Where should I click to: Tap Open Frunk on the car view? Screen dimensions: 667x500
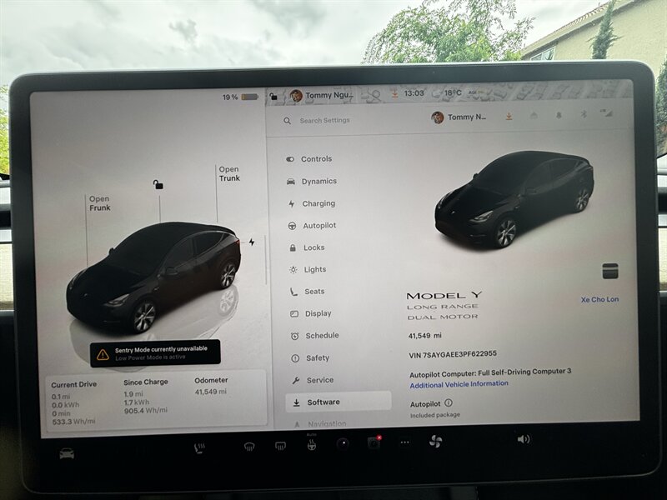point(99,203)
